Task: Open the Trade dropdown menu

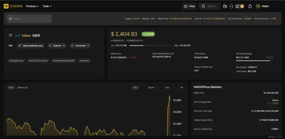Action: 47,6
